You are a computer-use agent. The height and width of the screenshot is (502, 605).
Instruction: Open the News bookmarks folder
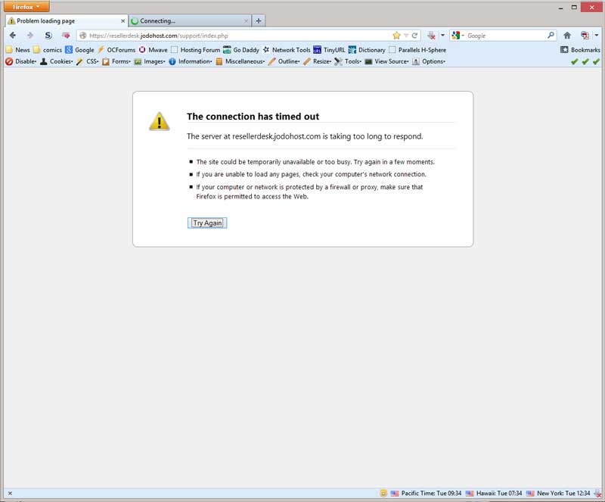[x=17, y=50]
